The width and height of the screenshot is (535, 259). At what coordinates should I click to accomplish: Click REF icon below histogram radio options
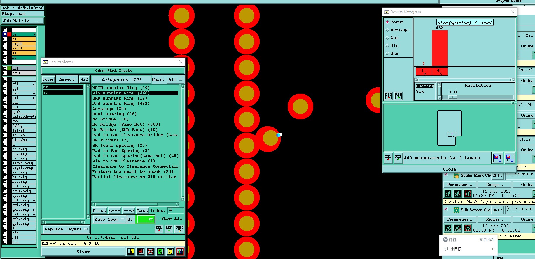pyautogui.click(x=398, y=96)
